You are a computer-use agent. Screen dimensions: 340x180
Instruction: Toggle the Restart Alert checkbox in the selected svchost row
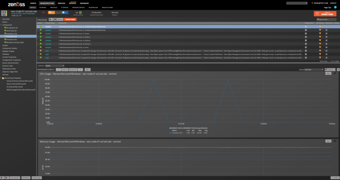point(306,27)
